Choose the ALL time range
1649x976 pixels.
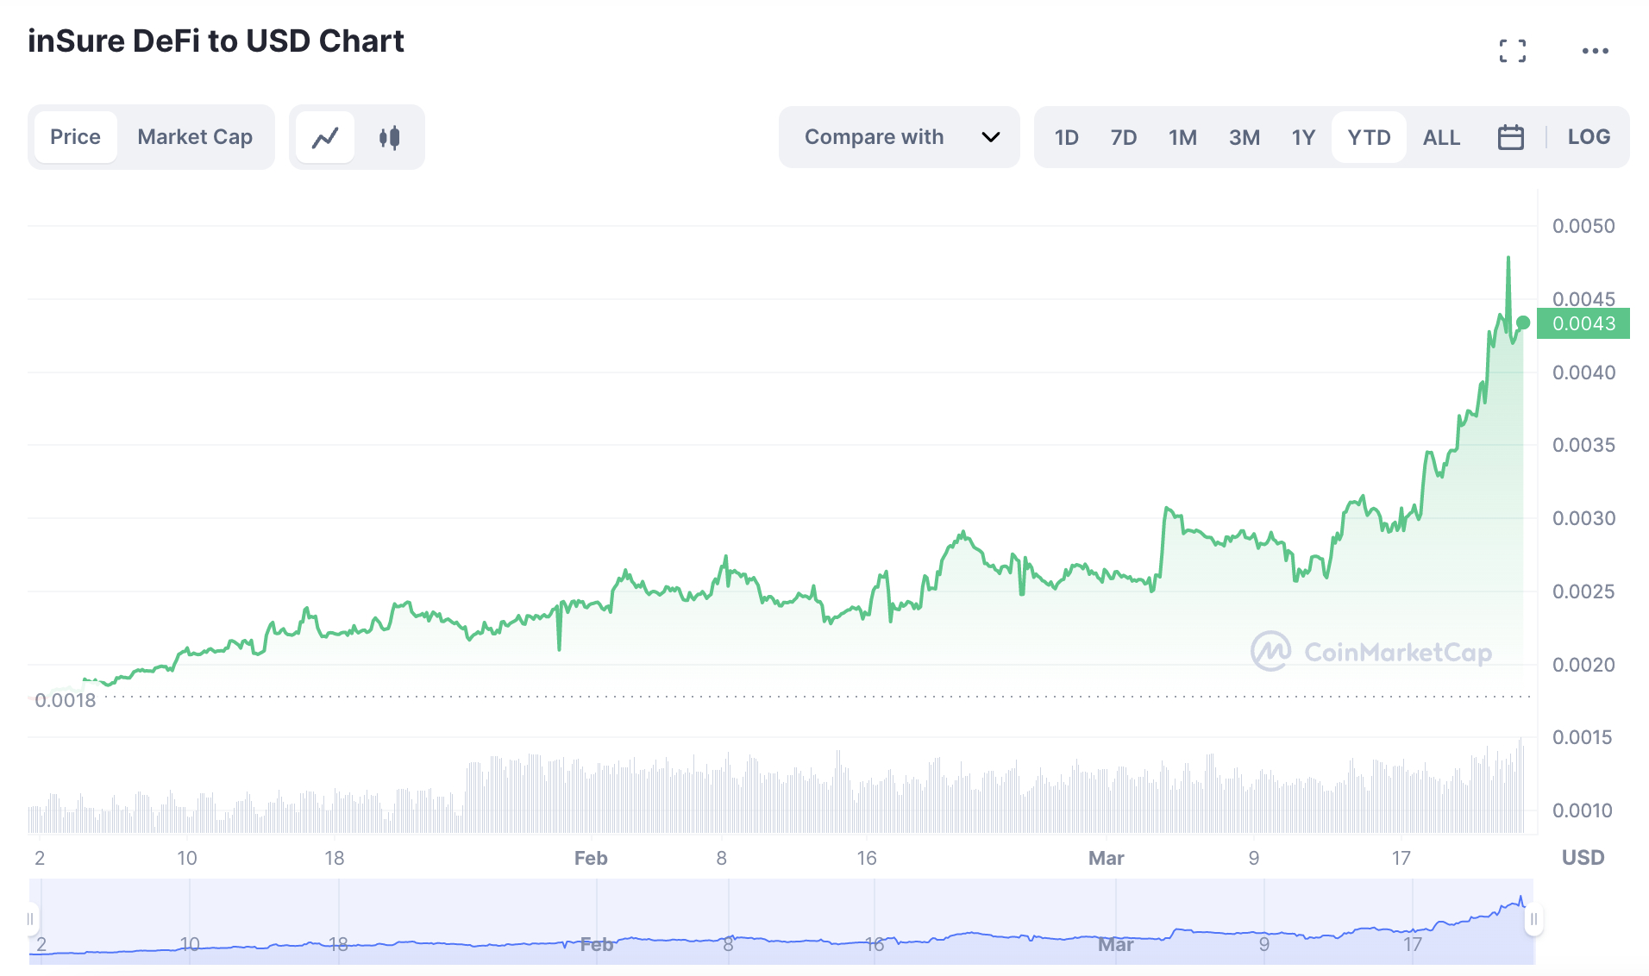coord(1441,137)
